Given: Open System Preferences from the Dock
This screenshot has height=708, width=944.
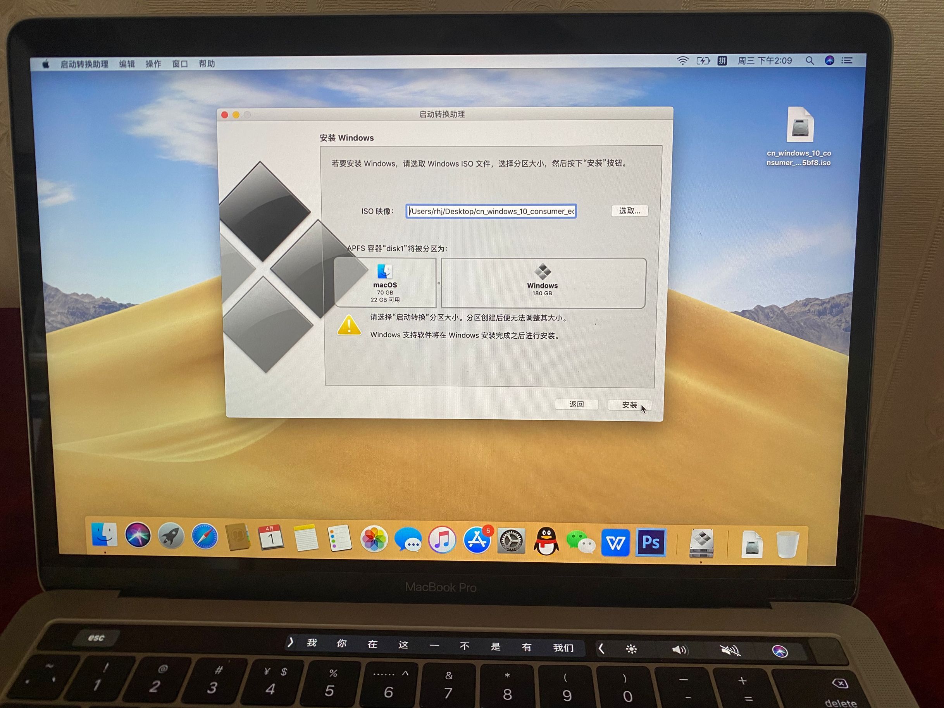Looking at the screenshot, I should click(x=511, y=542).
